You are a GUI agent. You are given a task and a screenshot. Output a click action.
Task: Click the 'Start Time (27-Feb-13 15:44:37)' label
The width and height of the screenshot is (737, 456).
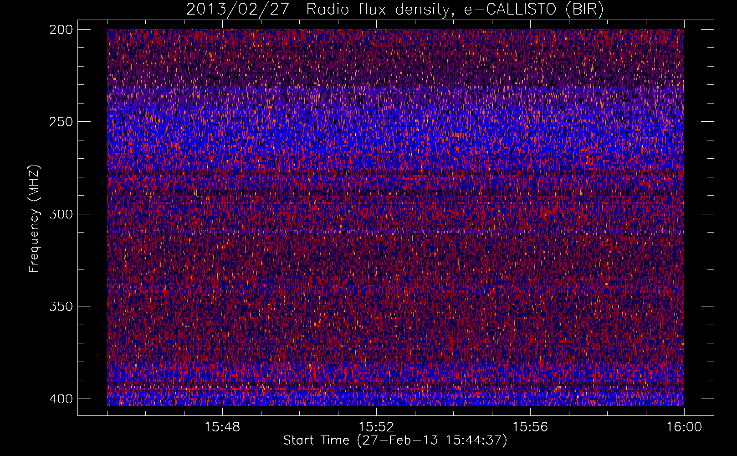click(x=395, y=440)
